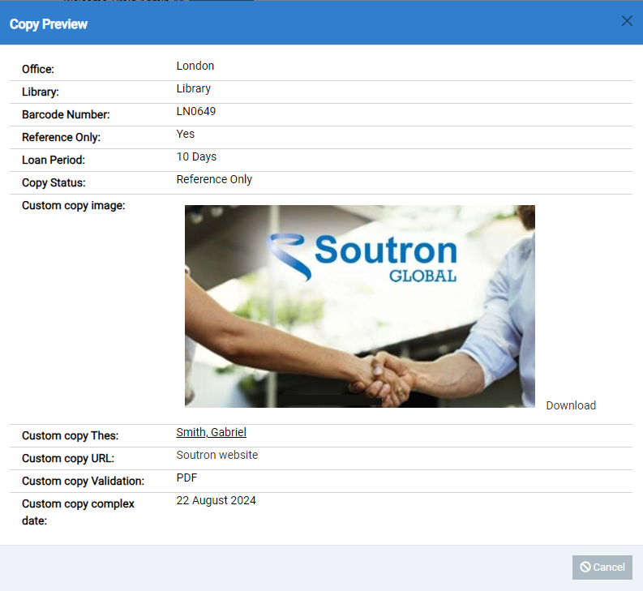Click the Copy Status label

click(54, 182)
